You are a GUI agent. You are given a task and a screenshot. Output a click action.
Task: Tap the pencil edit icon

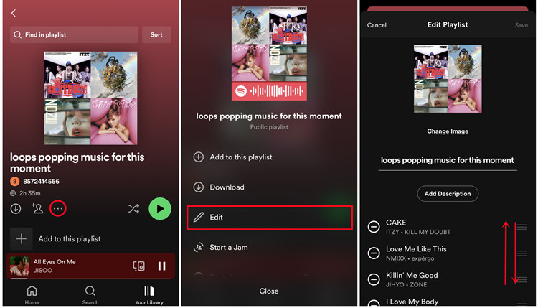click(198, 218)
